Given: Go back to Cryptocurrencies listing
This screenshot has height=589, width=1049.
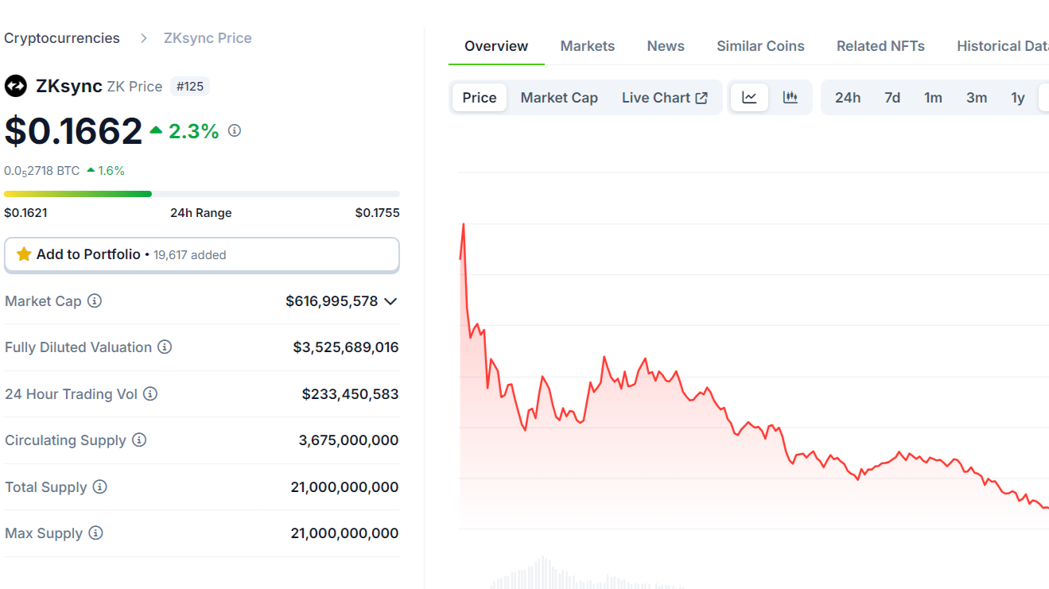Looking at the screenshot, I should click(62, 37).
